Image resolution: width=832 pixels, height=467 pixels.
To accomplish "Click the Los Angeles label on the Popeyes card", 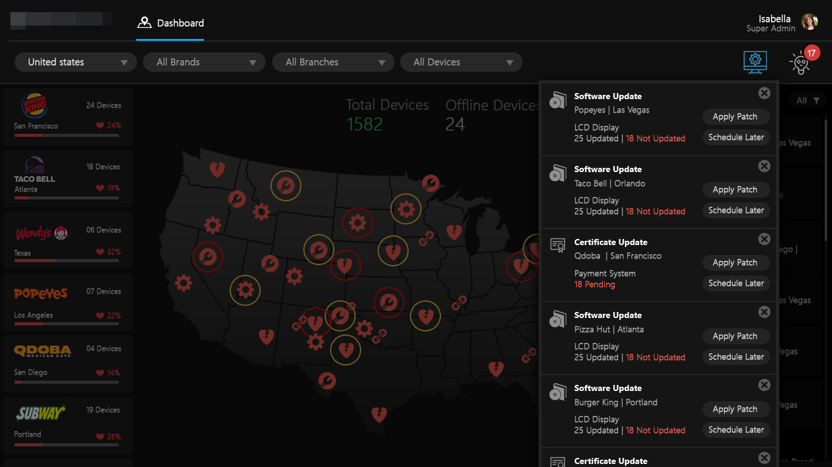I will click(x=33, y=316).
